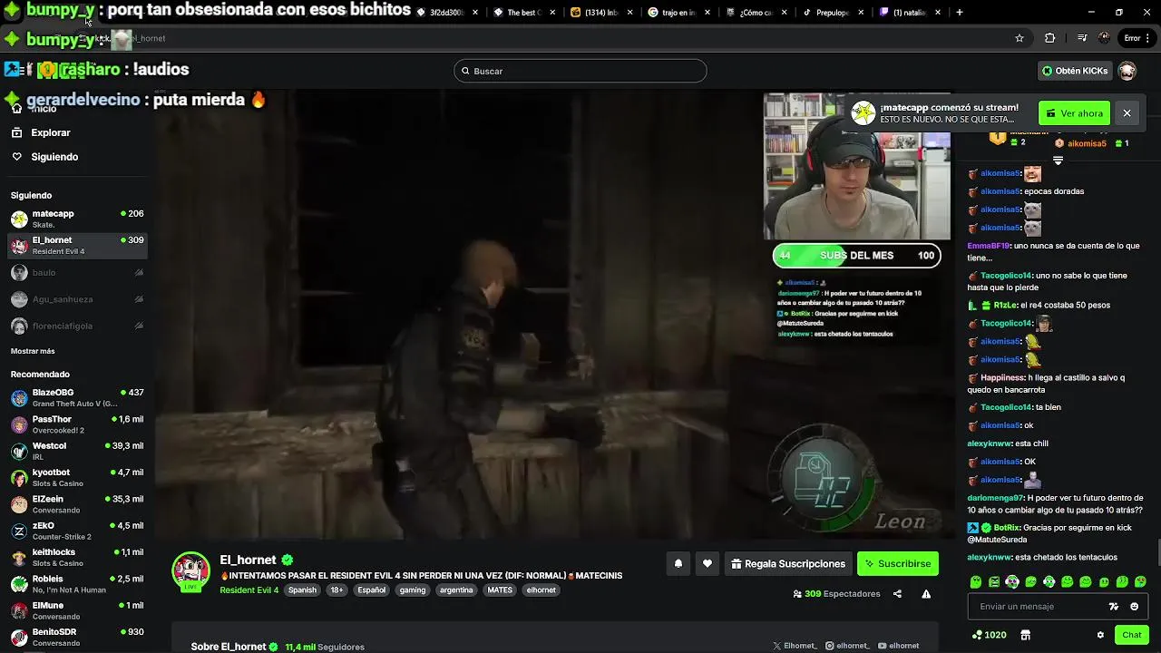
Task: Click the last green emote with heart eyes
Action: tap(1140, 581)
